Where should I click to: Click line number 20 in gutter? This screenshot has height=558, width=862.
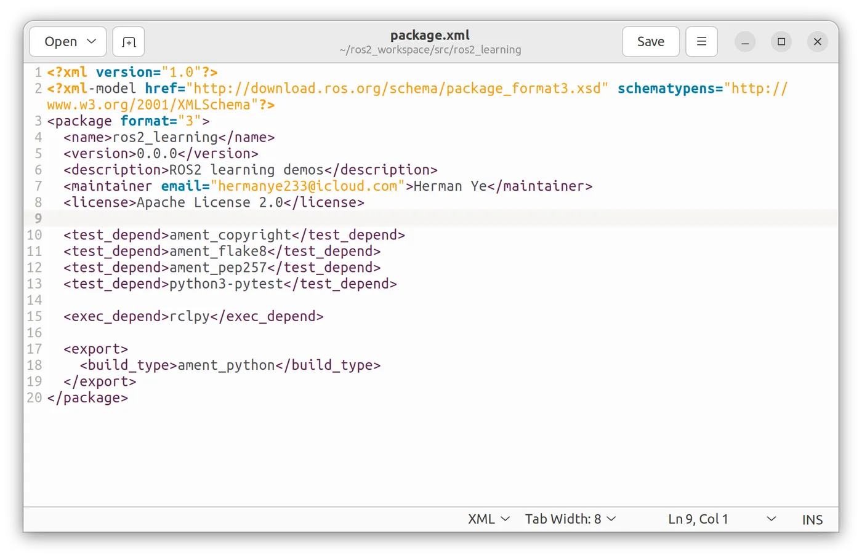click(x=34, y=398)
